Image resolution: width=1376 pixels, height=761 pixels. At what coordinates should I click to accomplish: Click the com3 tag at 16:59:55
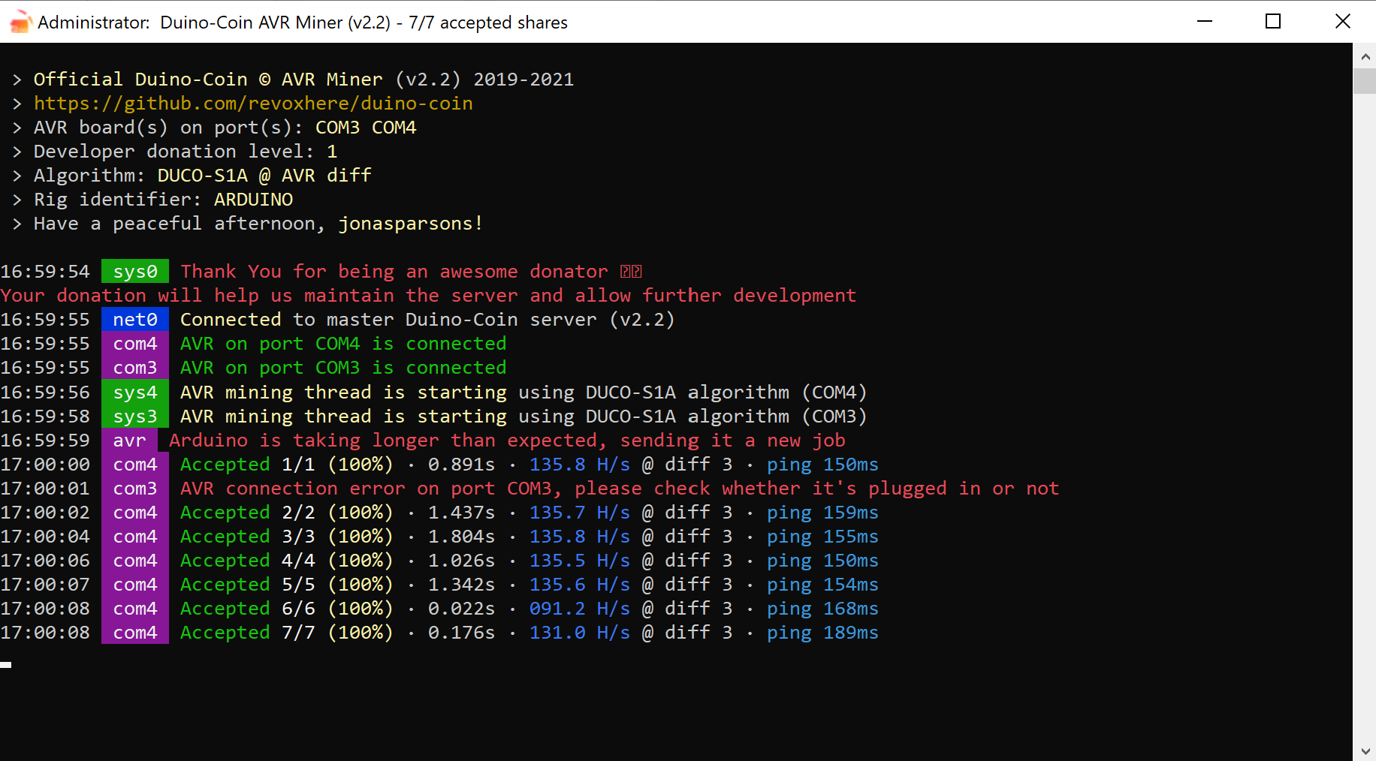tap(135, 368)
